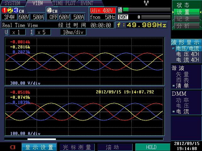Click the red icon at bottom-left corner
The width and height of the screenshot is (202, 151).
[13, 147]
